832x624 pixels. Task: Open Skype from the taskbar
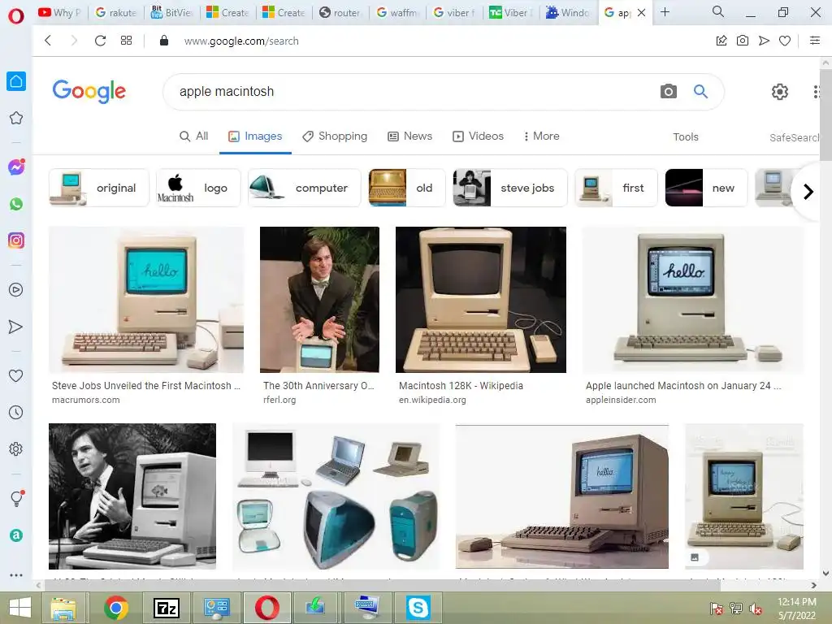(418, 608)
